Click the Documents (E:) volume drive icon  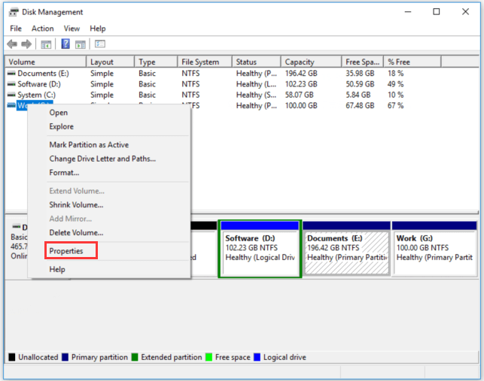point(11,74)
